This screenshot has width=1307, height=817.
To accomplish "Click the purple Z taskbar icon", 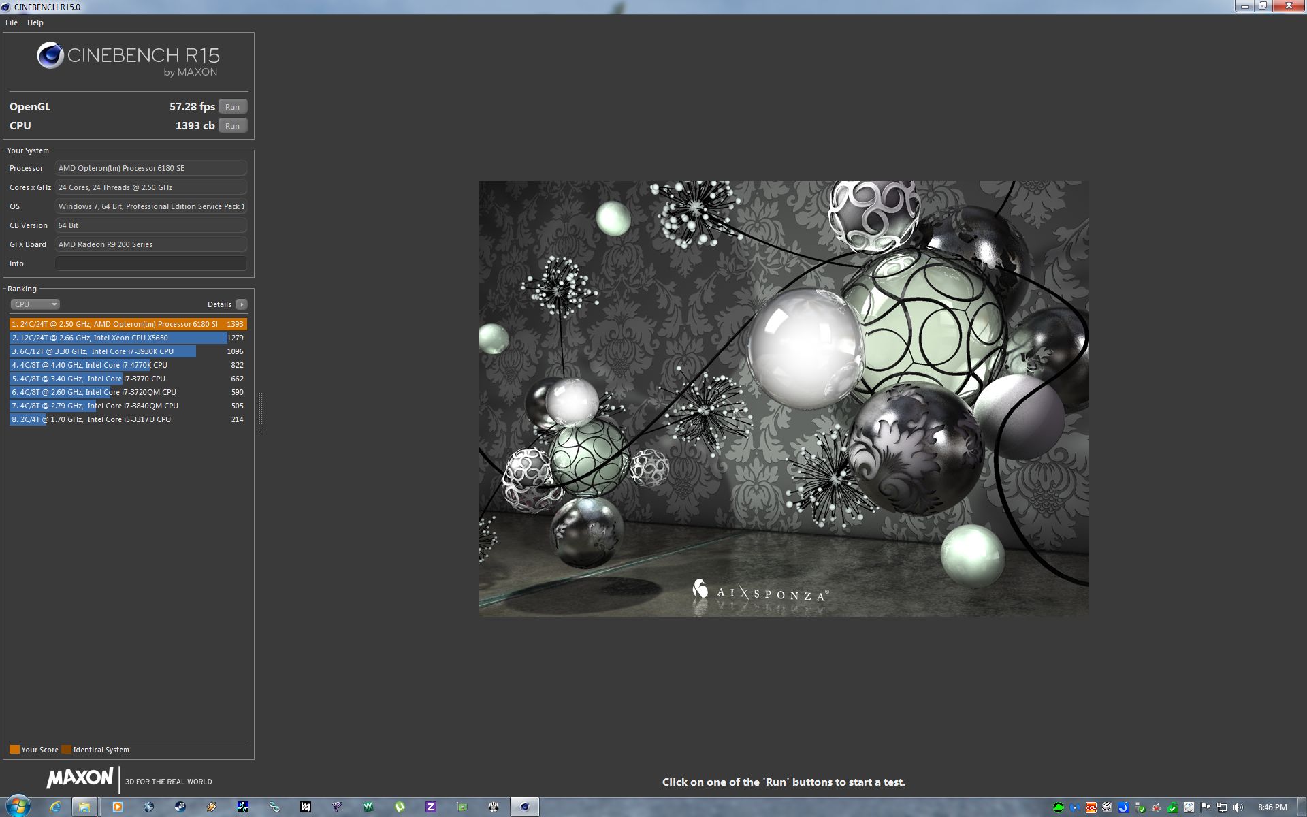I will click(x=431, y=807).
